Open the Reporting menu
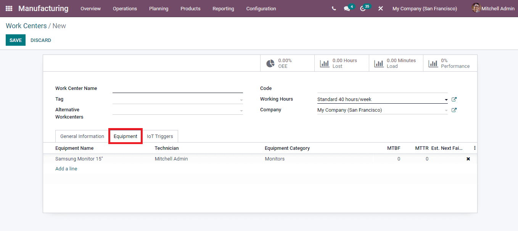The height and width of the screenshot is (231, 518). (223, 8)
